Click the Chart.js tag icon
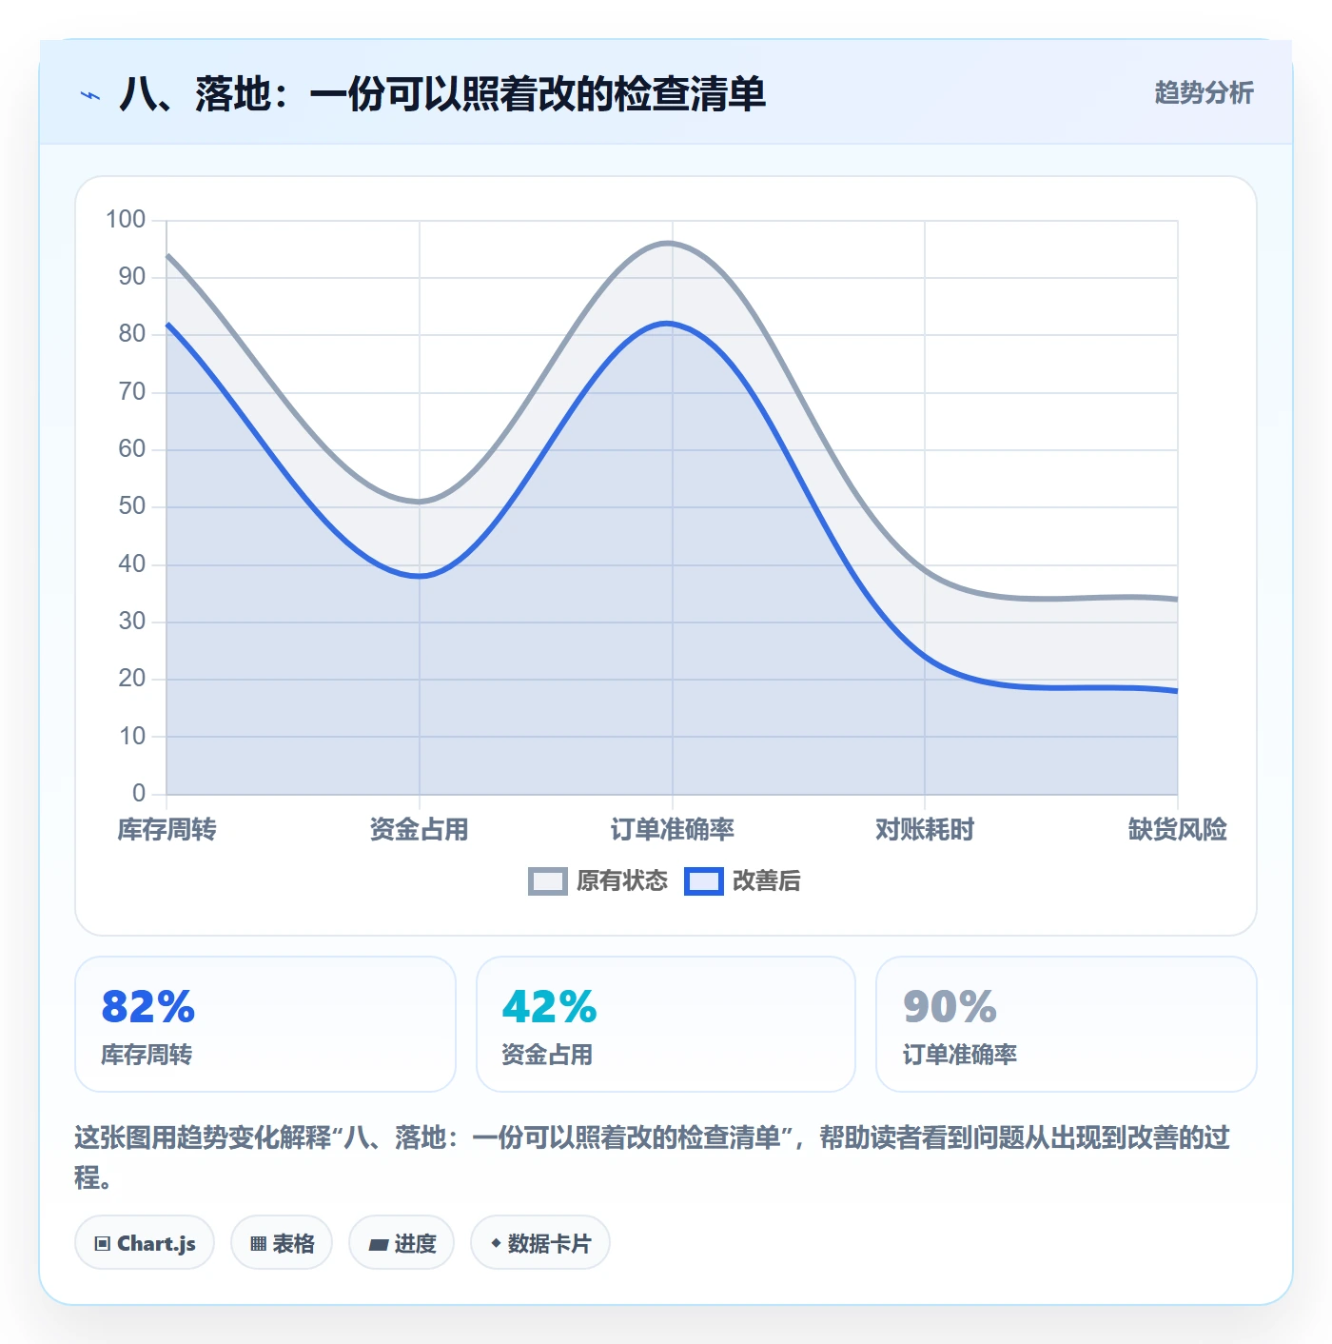The image size is (1332, 1344). [103, 1243]
